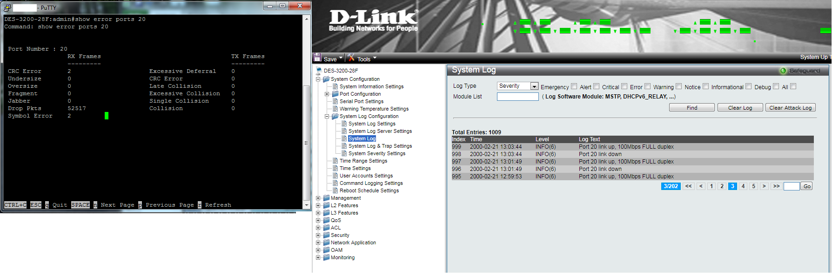Click the QoS folder icon
832x275 pixels.
point(326,220)
